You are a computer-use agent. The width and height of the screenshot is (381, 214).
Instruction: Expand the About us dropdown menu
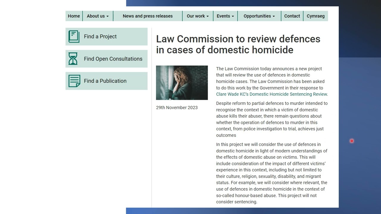[x=98, y=16]
